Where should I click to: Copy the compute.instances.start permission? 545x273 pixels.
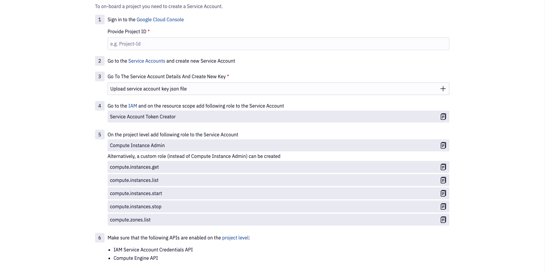point(443,193)
